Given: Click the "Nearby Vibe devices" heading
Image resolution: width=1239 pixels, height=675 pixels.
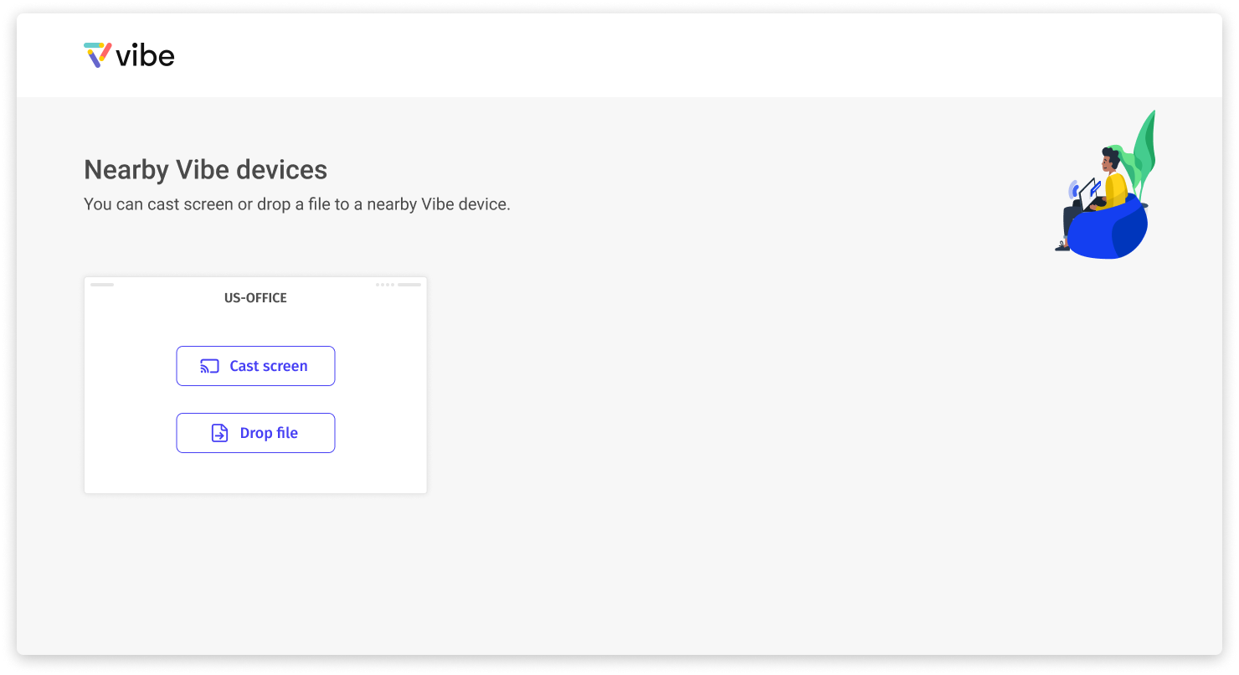Looking at the screenshot, I should [x=205, y=170].
